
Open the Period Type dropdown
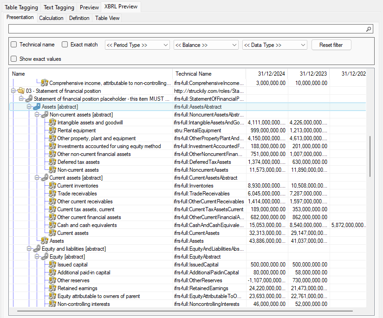point(137,45)
